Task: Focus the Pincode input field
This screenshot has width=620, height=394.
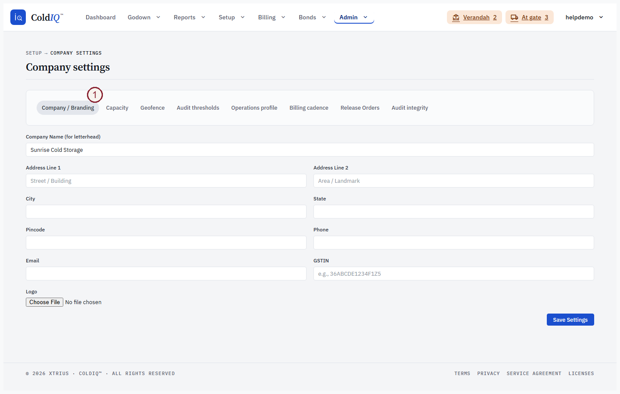Action: 166,243
